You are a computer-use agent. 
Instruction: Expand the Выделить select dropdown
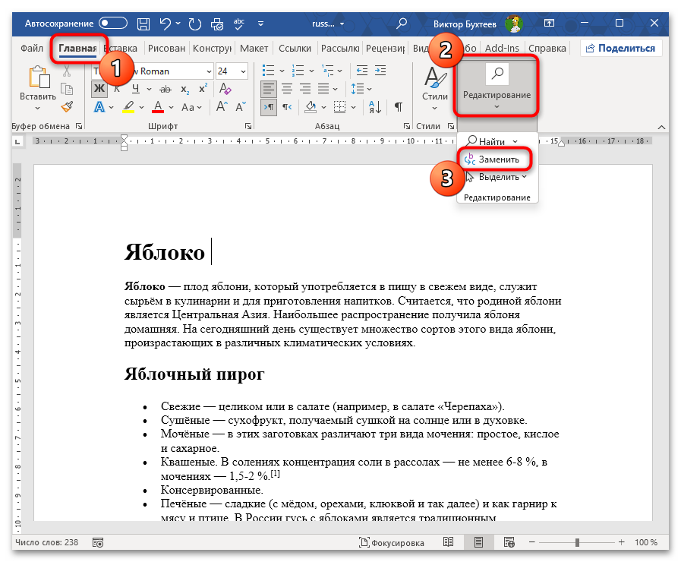[x=502, y=177]
